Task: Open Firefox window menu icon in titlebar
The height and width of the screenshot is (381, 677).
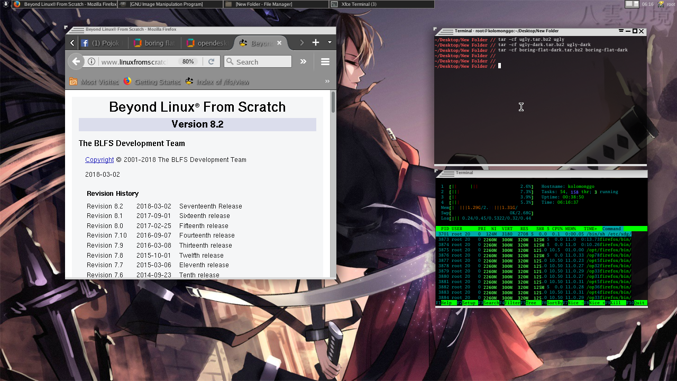Action: tap(78, 30)
